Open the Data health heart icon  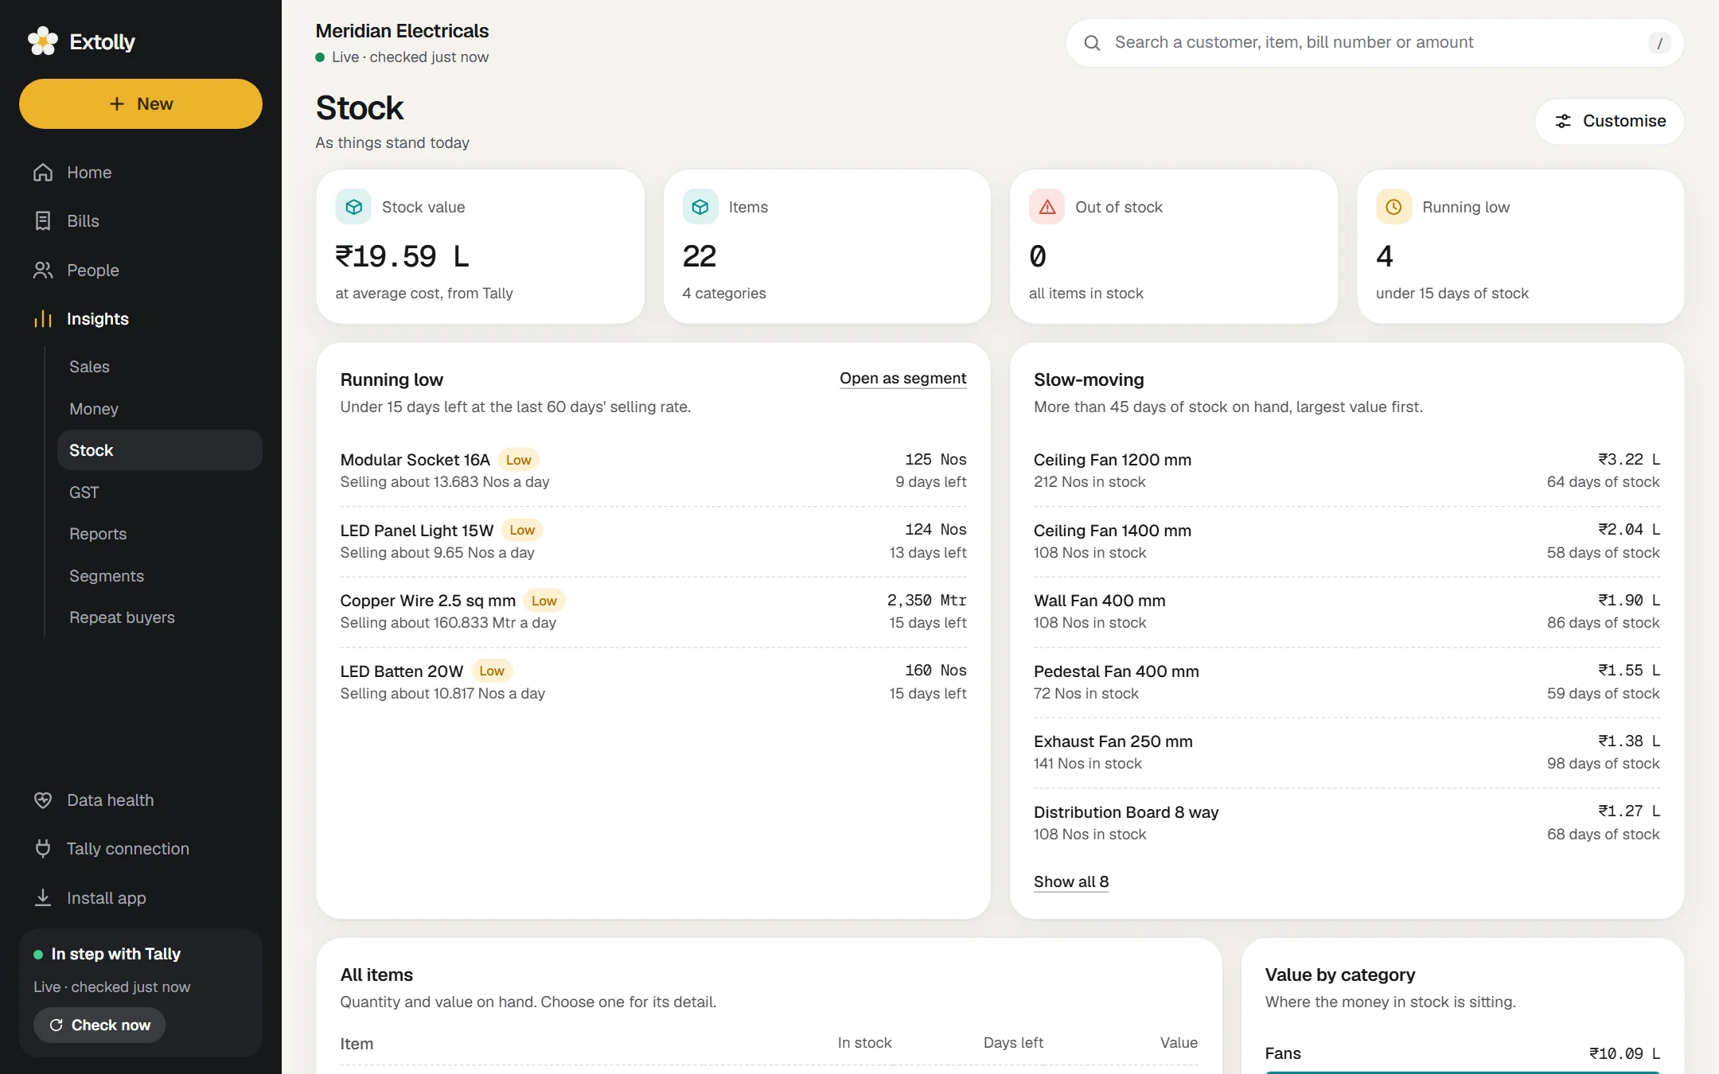[x=43, y=800]
